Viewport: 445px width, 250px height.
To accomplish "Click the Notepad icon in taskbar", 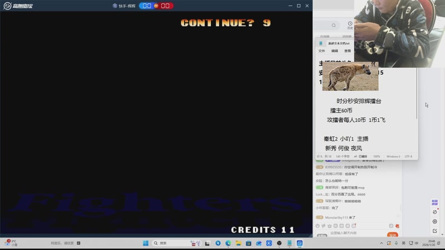I will (x=289, y=243).
